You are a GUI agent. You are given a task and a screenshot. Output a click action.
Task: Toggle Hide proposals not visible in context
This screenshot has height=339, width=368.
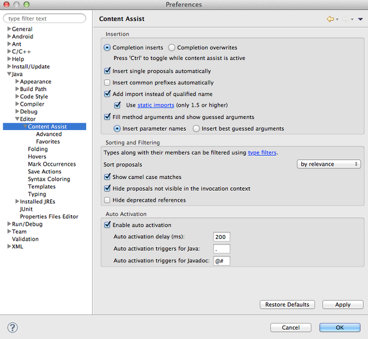click(107, 188)
